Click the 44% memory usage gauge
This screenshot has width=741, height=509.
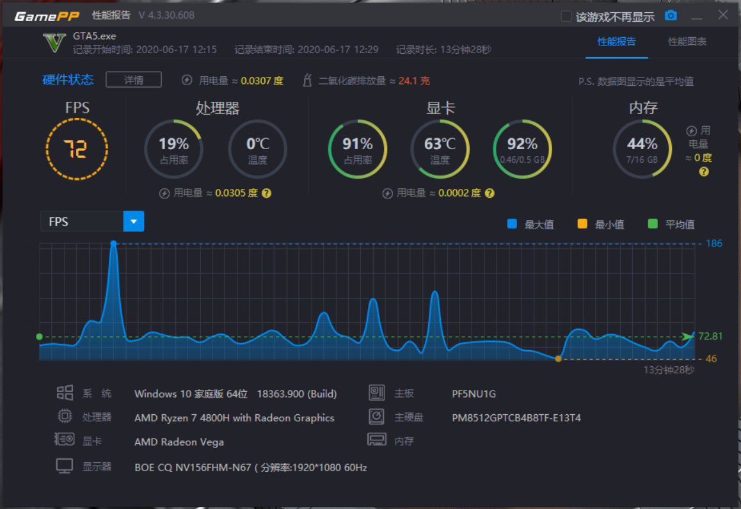[x=642, y=149]
